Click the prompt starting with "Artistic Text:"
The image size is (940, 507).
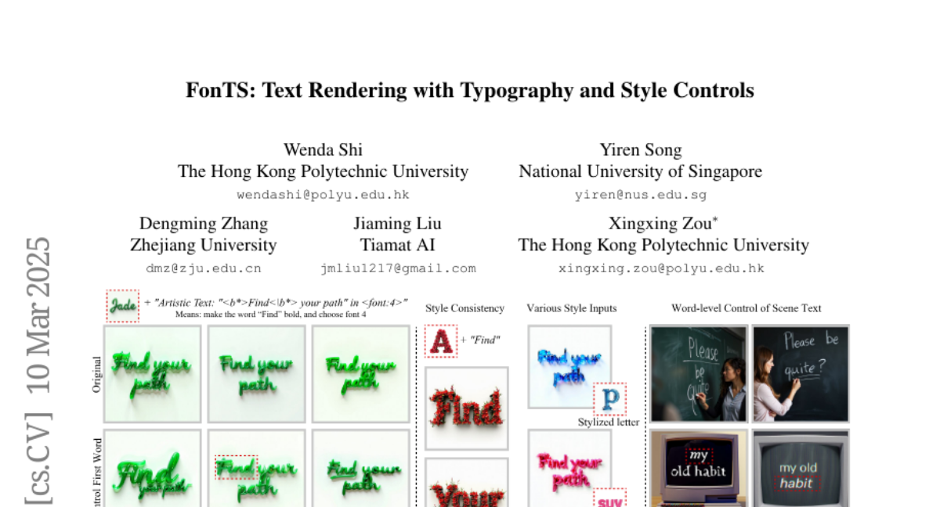tap(282, 302)
